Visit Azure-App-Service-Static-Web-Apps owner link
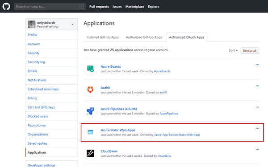Screen dimensions: 268x167 [x=177, y=135]
